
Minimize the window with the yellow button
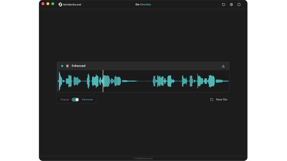point(48,4)
